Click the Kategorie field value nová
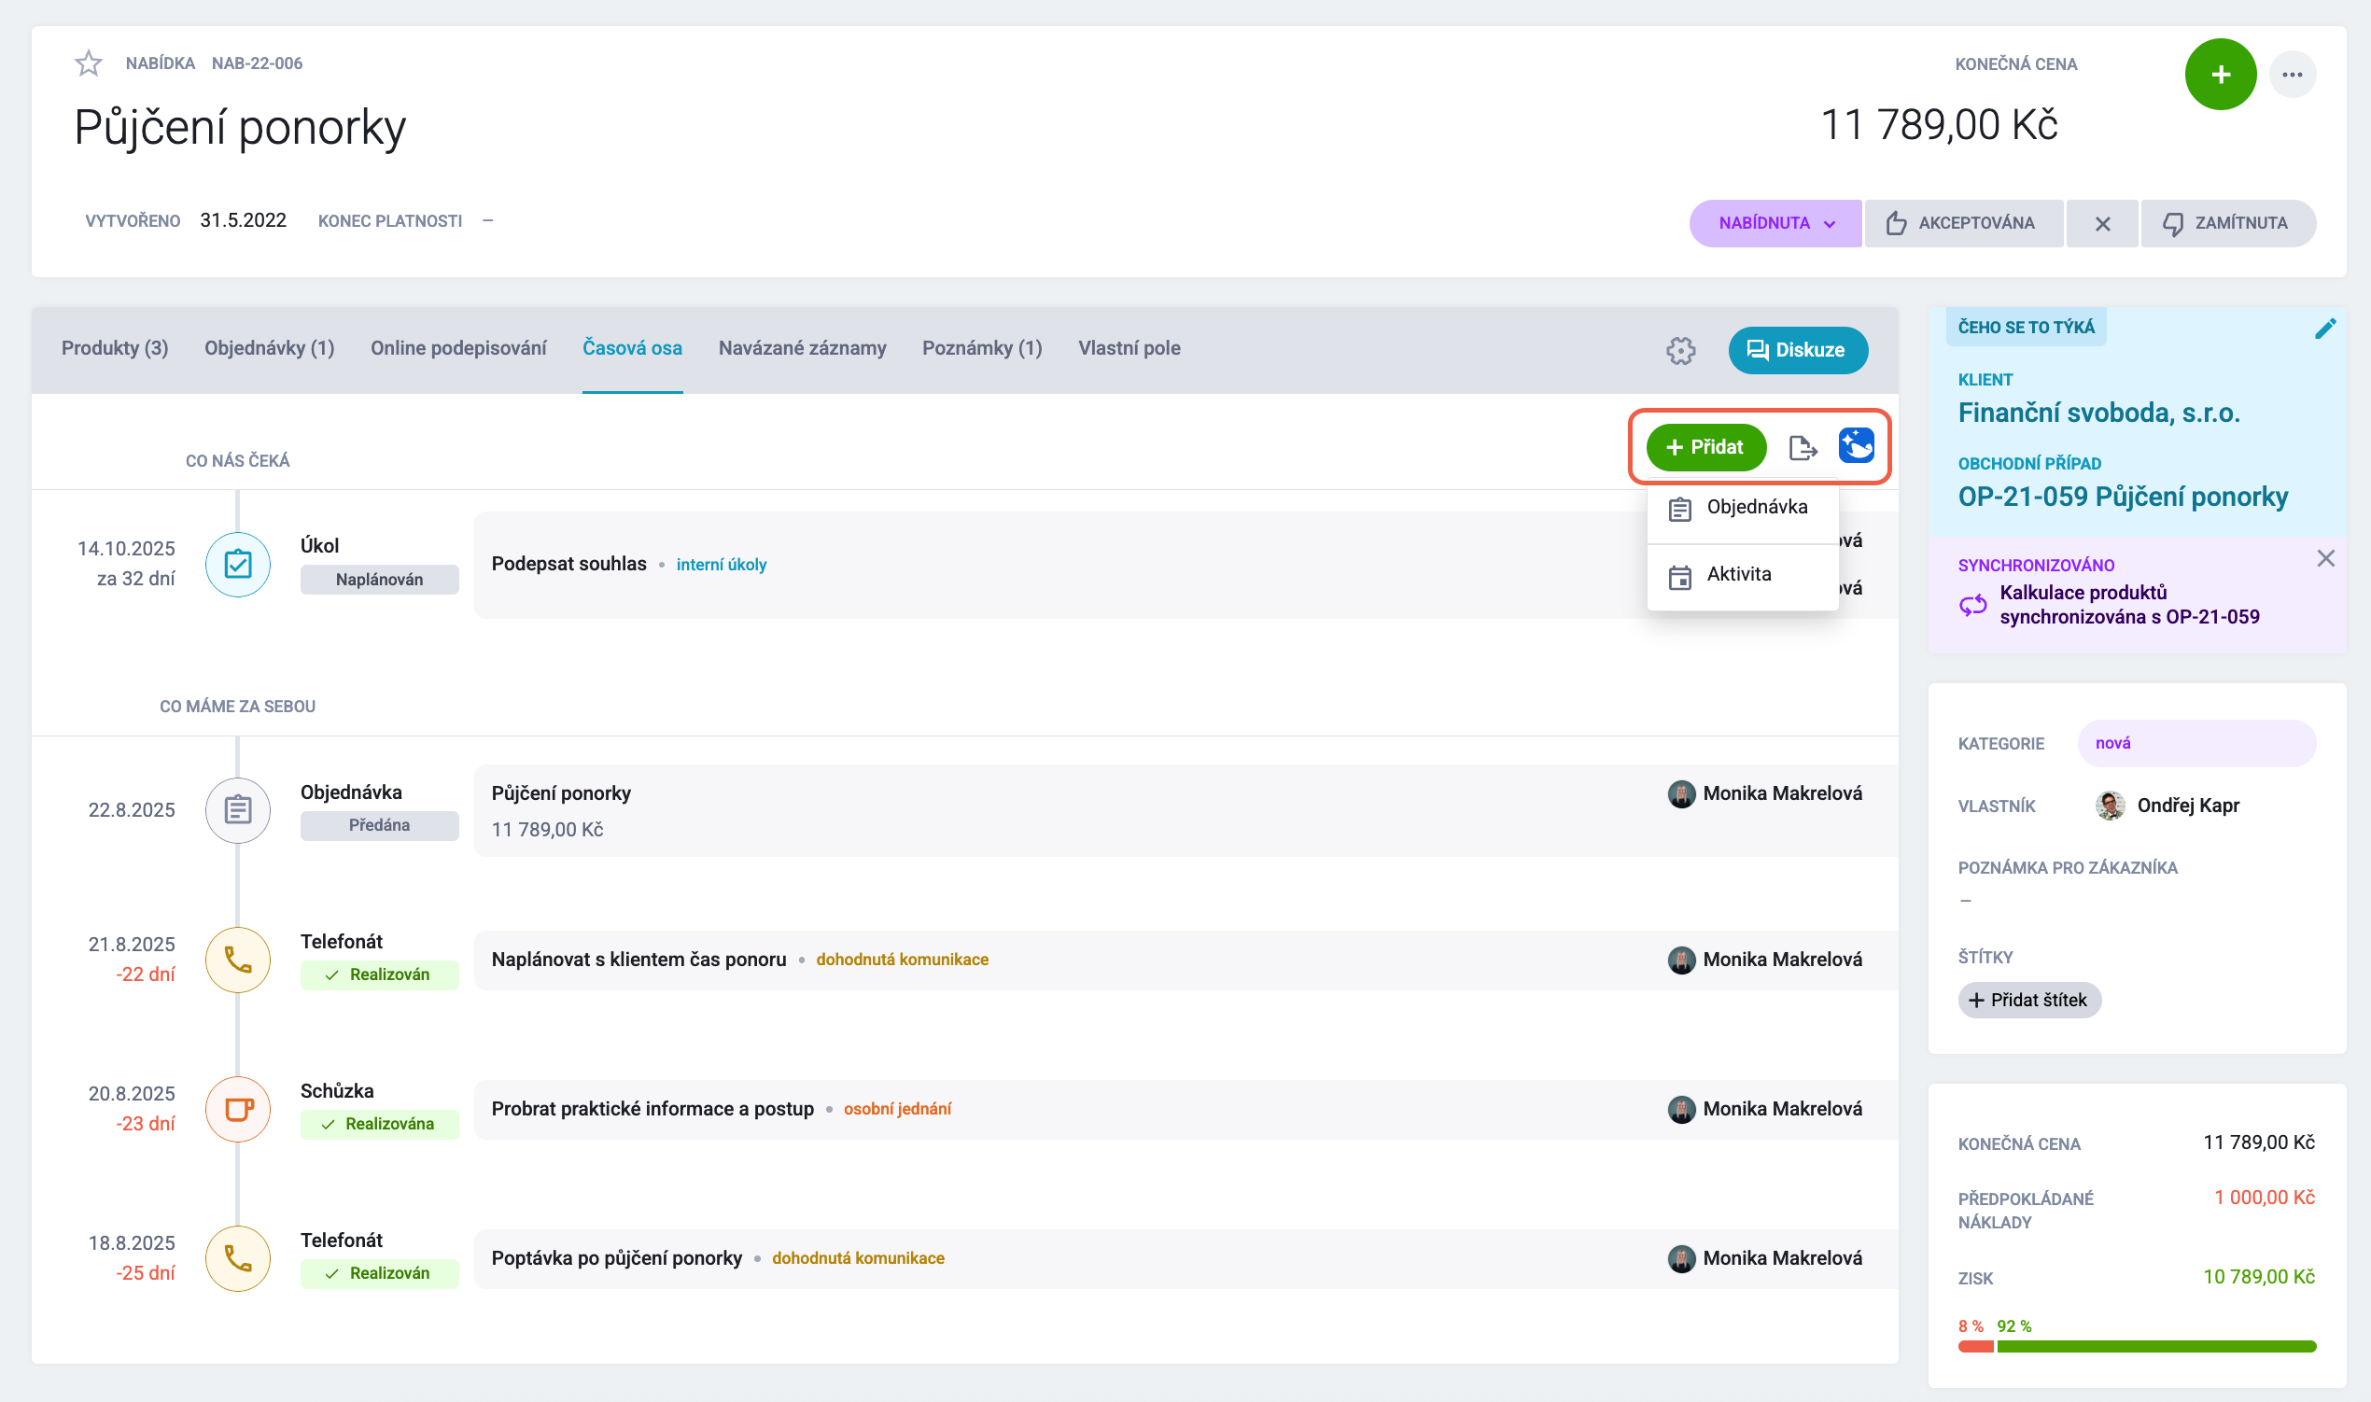Viewport: 2371px width, 1402px height. point(2196,744)
